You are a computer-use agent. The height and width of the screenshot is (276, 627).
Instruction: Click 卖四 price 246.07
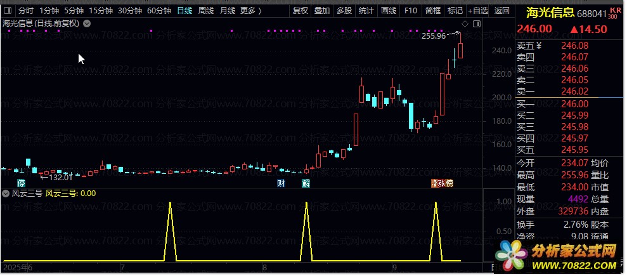click(574, 58)
